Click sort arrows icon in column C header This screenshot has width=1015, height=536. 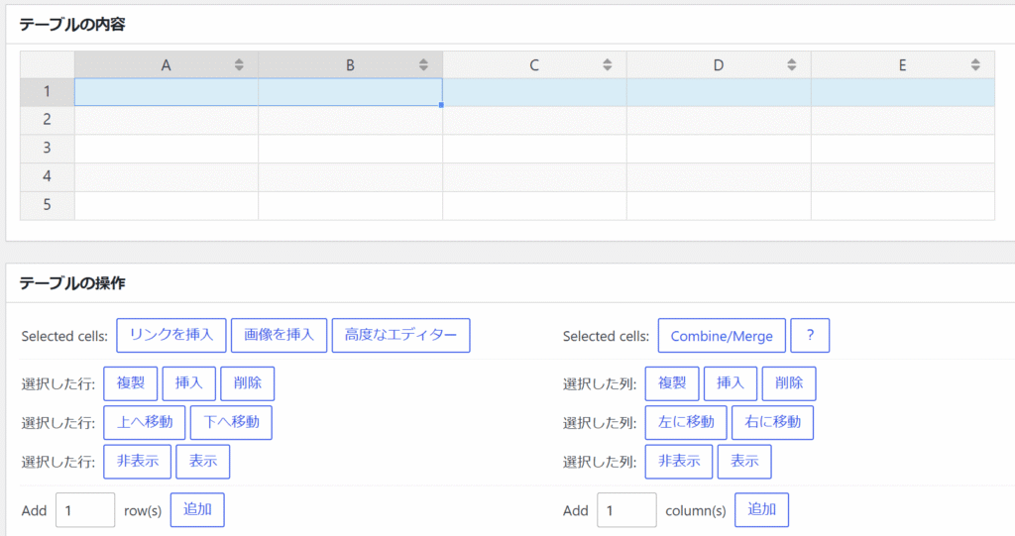(608, 65)
